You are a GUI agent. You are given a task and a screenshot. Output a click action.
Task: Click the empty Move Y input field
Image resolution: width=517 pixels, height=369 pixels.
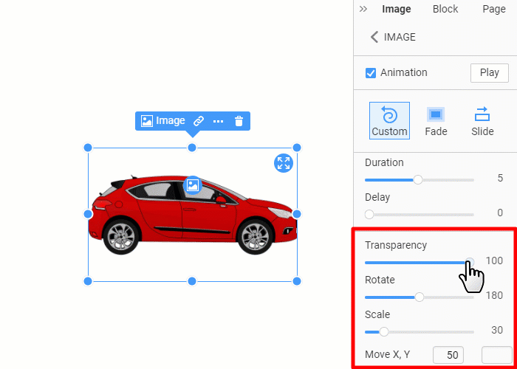tap(497, 355)
